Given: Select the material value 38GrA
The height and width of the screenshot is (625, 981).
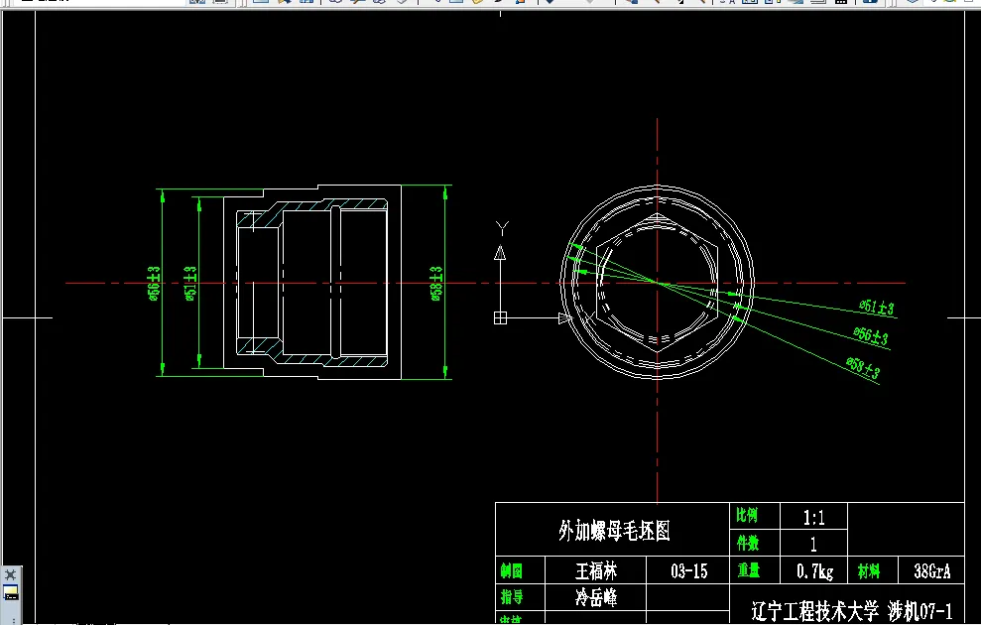Looking at the screenshot, I should tap(931, 571).
